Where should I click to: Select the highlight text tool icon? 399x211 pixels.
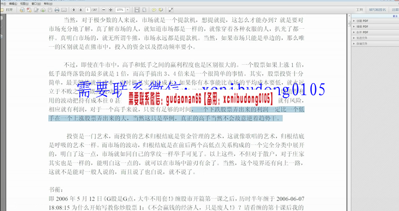click(x=160, y=9)
